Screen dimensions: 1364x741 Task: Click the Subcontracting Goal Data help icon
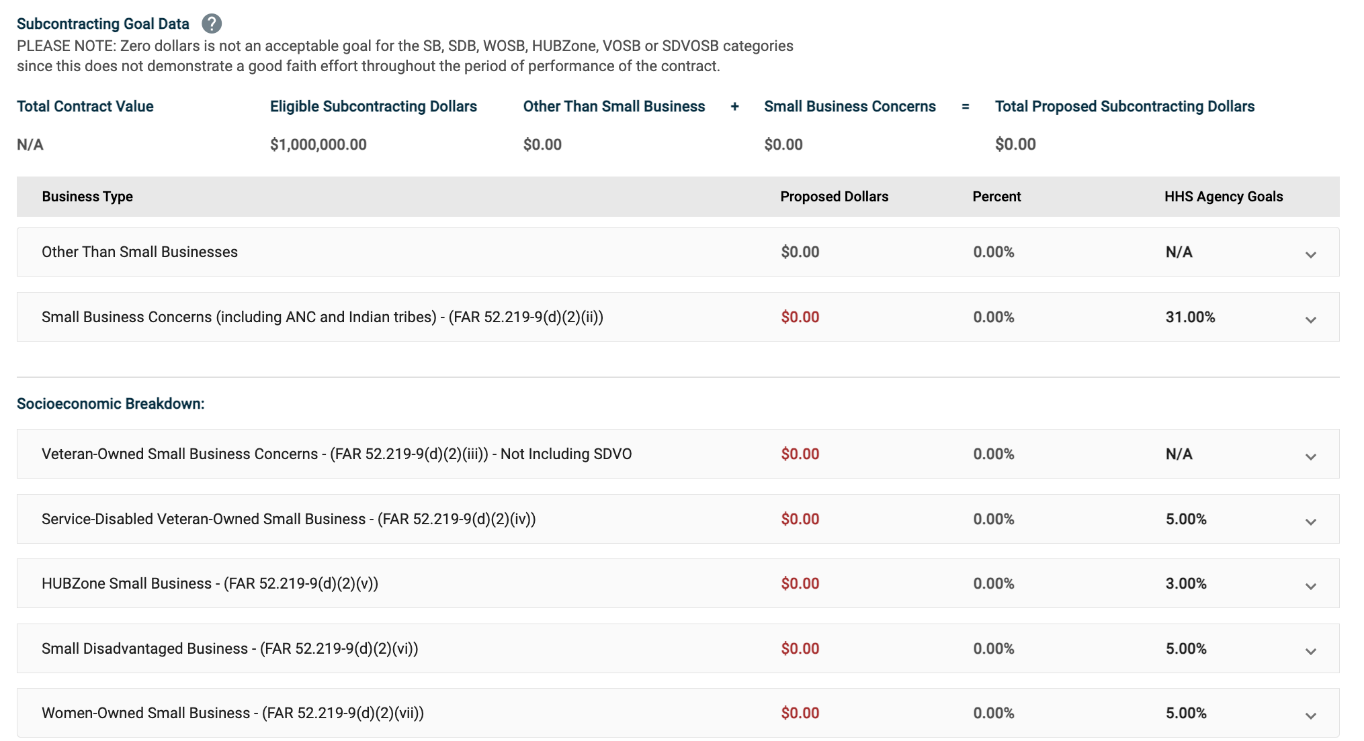coord(212,23)
